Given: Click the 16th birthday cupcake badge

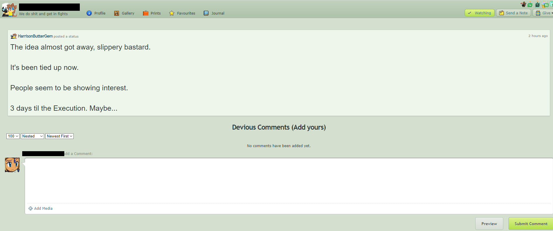Looking at the screenshot, I should (x=545, y=4).
